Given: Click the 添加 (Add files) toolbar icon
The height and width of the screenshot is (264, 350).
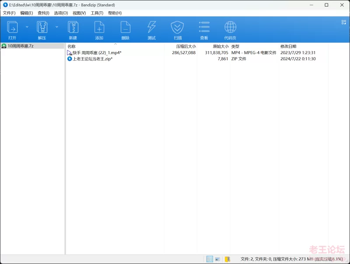Looking at the screenshot, I should tap(99, 27).
